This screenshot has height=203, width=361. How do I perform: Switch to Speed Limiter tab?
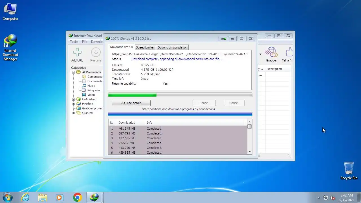click(x=145, y=47)
